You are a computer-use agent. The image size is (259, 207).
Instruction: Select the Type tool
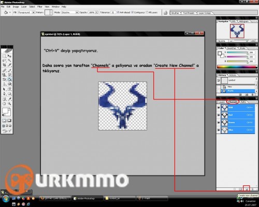click(9, 89)
